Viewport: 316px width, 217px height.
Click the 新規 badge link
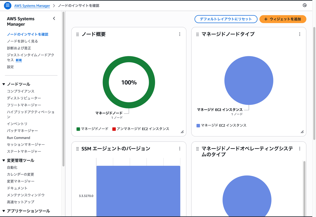[x=19, y=60]
